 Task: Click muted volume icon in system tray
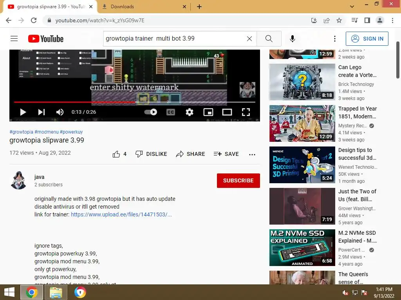coord(345,293)
